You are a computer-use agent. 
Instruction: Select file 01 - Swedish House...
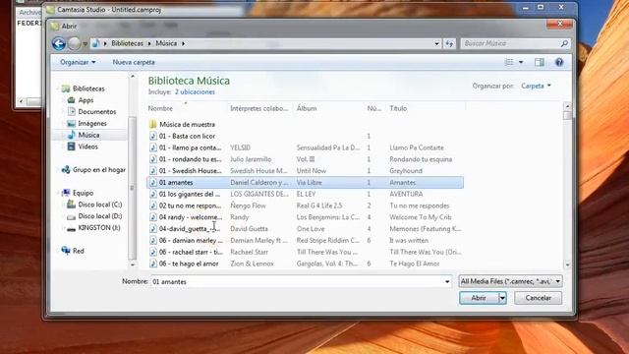(x=186, y=171)
